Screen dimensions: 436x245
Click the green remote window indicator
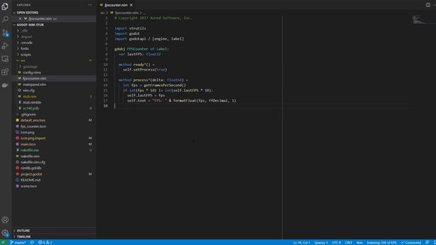pyautogui.click(x=3, y=242)
